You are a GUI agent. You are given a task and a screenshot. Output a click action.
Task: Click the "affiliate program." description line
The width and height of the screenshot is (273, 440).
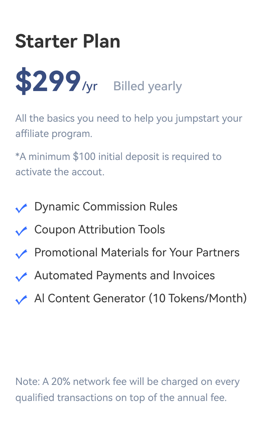[x=54, y=134]
